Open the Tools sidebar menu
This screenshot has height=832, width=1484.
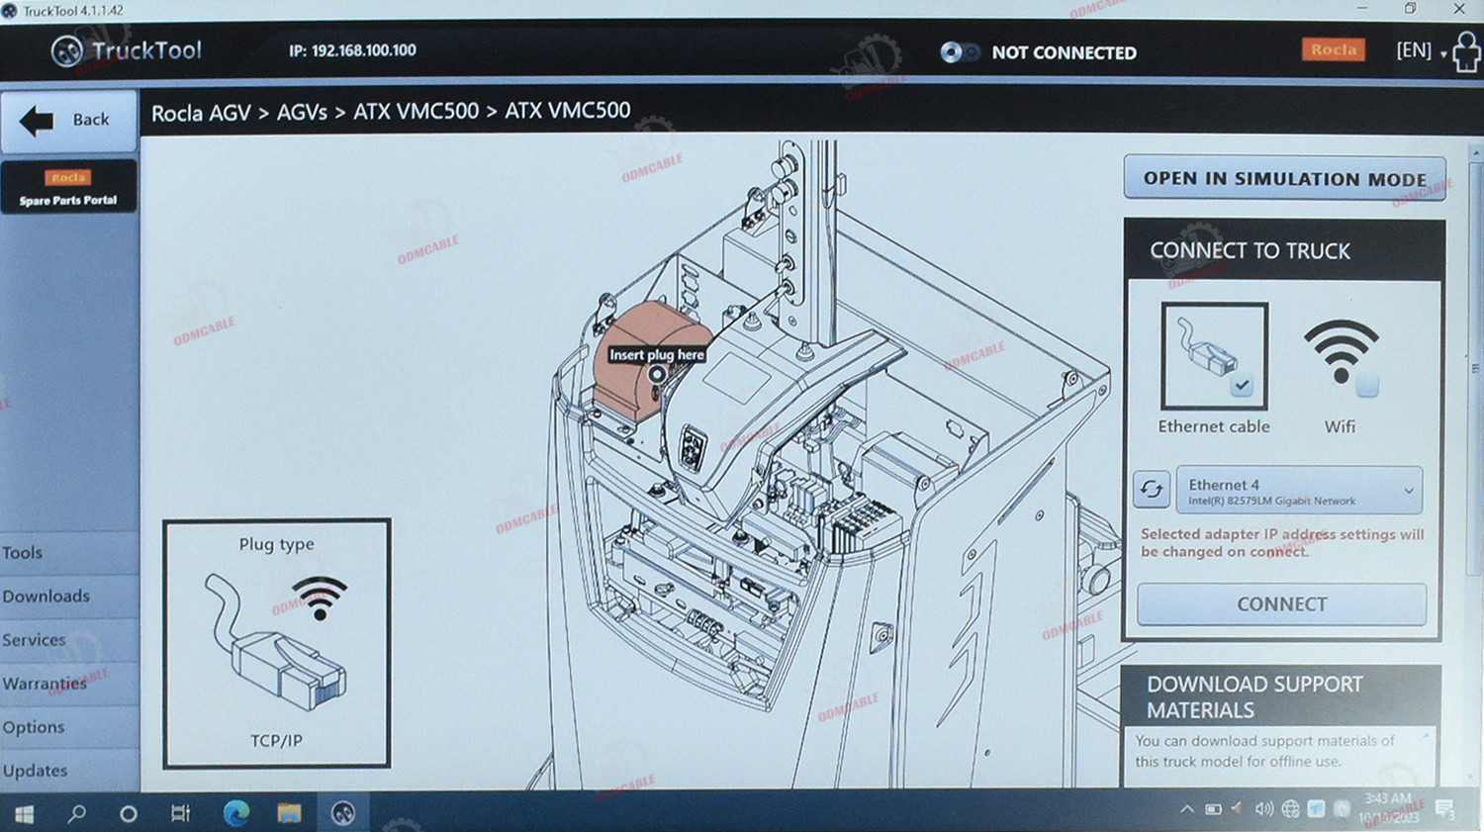click(x=69, y=553)
